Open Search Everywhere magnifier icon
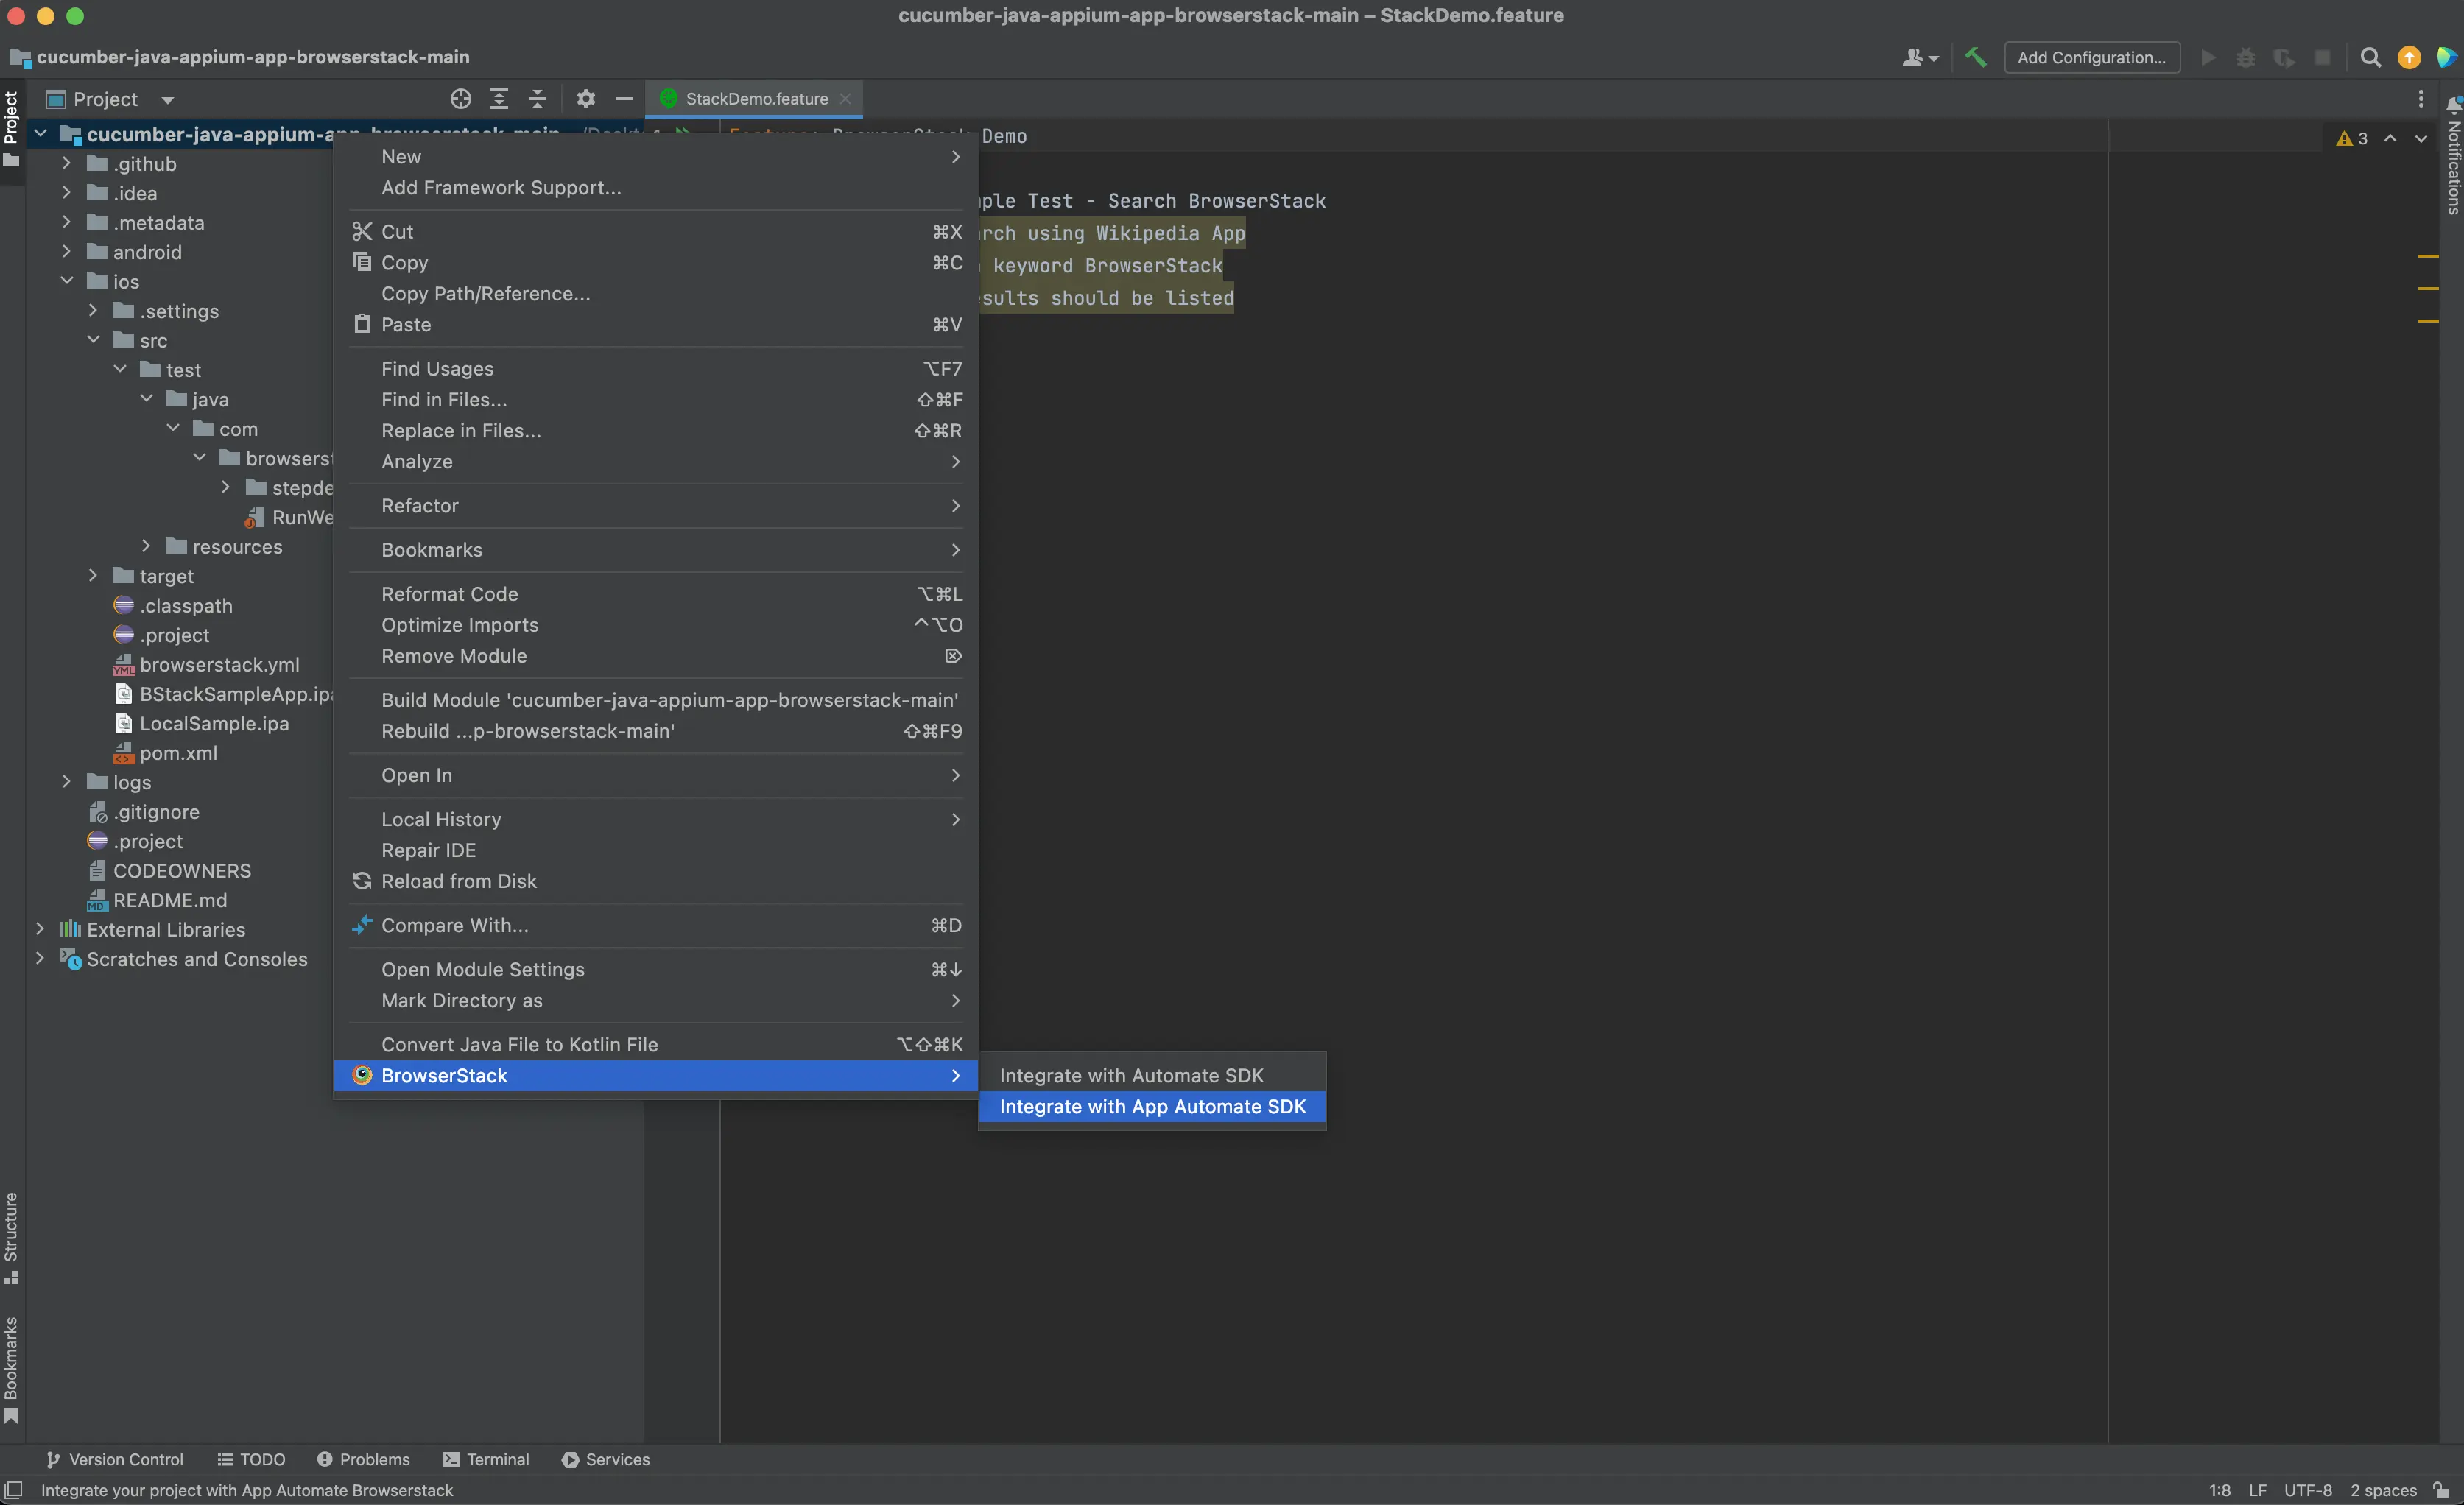 click(2370, 57)
